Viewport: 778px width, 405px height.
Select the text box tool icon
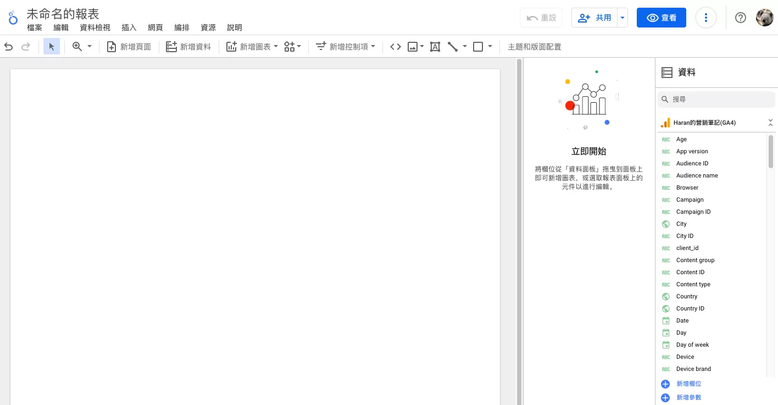click(x=435, y=47)
